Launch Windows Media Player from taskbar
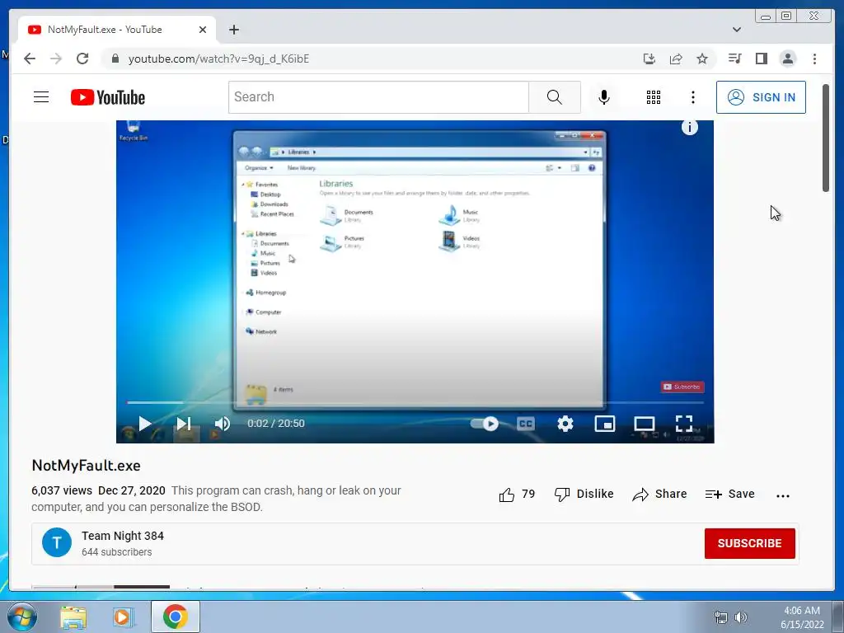The height and width of the screenshot is (633, 844). click(124, 617)
